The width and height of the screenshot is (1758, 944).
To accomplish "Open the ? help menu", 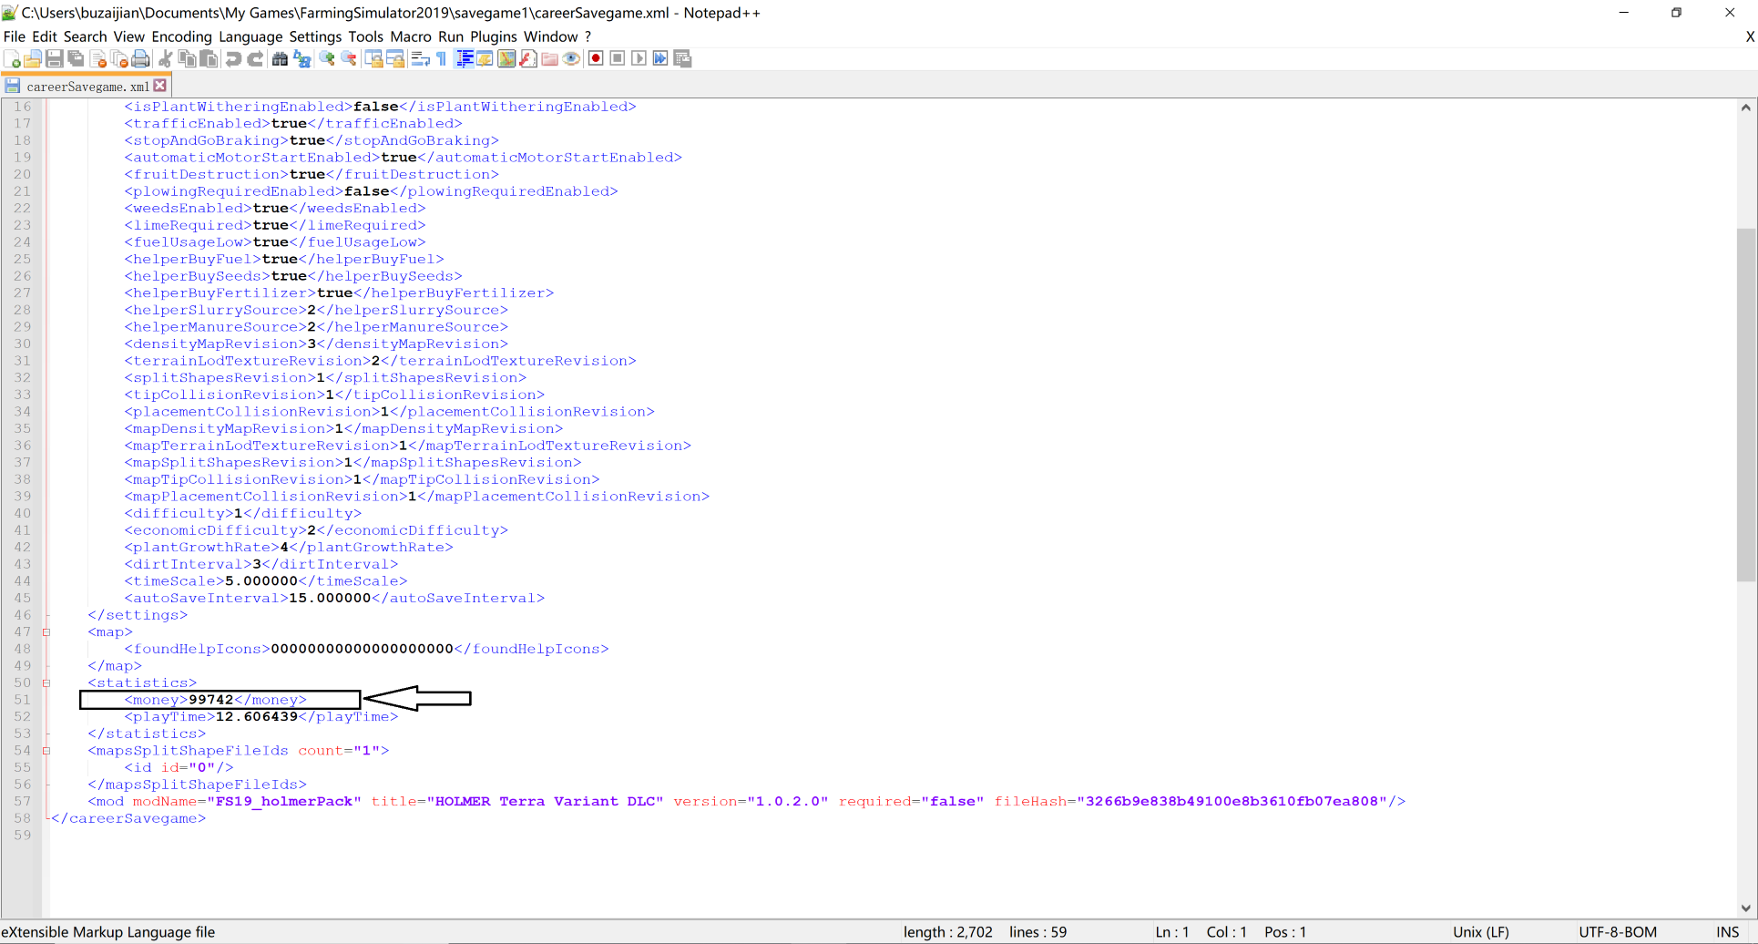I will pyautogui.click(x=588, y=36).
